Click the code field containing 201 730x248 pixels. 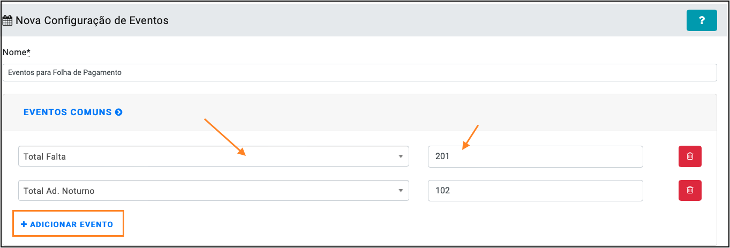[536, 156]
